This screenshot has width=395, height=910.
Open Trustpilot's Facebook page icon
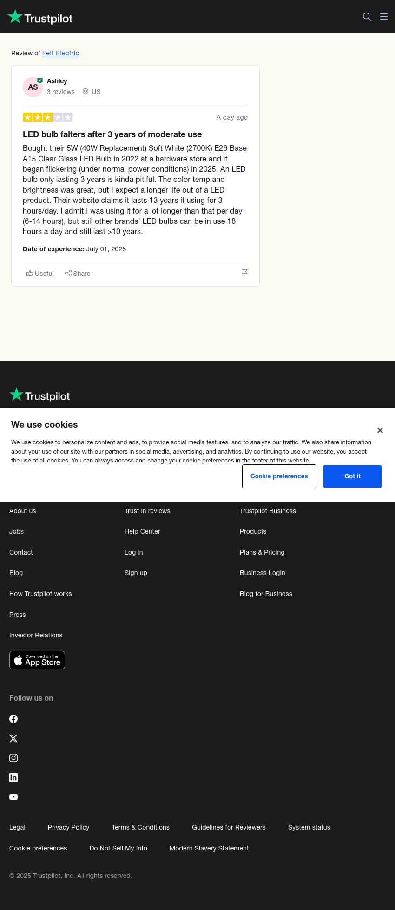click(13, 719)
